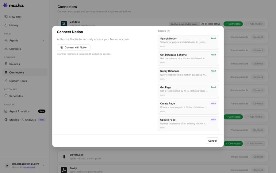Click the New badge beside Agent Analytics

[42, 111]
